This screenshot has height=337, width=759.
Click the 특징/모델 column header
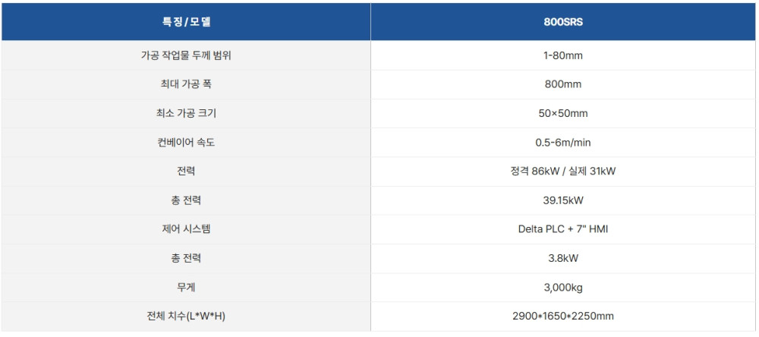[186, 22]
